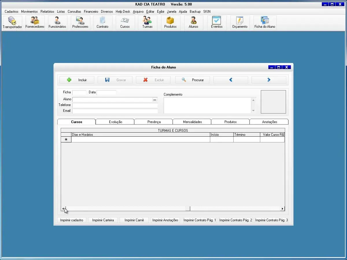This screenshot has height=260, width=347.
Task: Click the Email input field
Action: point(115,111)
